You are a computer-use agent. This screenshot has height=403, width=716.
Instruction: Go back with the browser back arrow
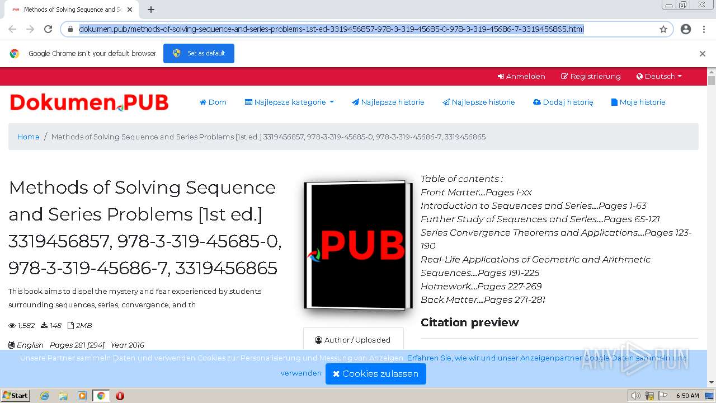[x=12, y=29]
